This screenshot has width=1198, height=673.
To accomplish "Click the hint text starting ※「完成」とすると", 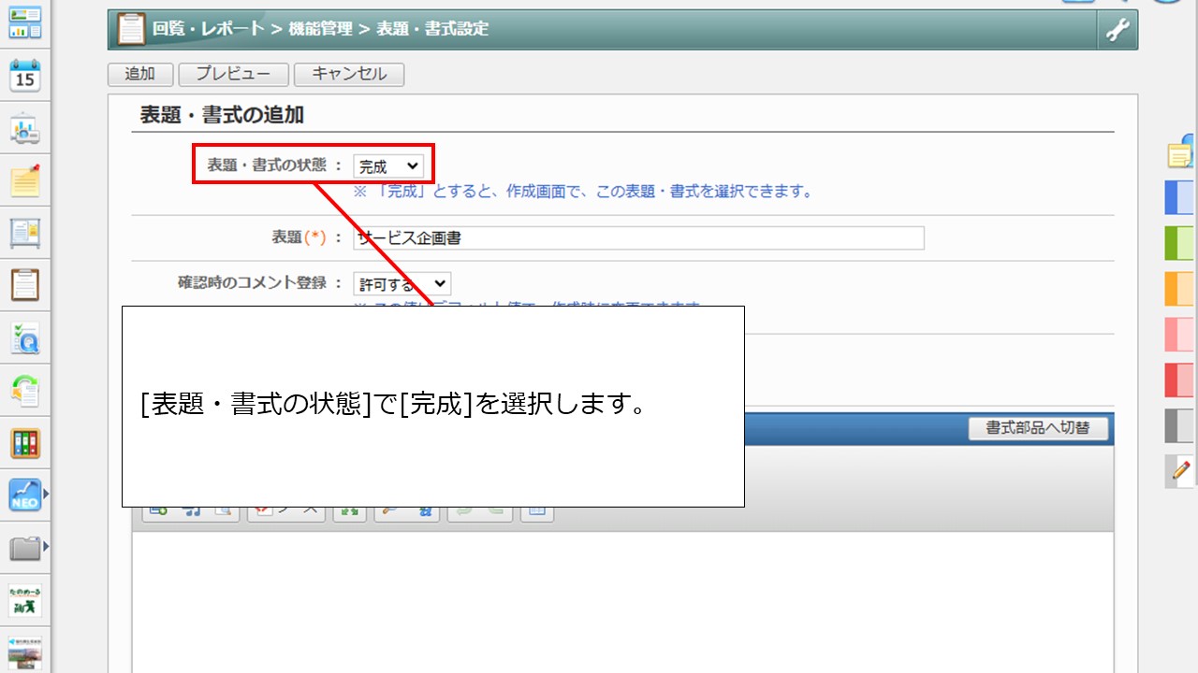I will [x=582, y=192].
